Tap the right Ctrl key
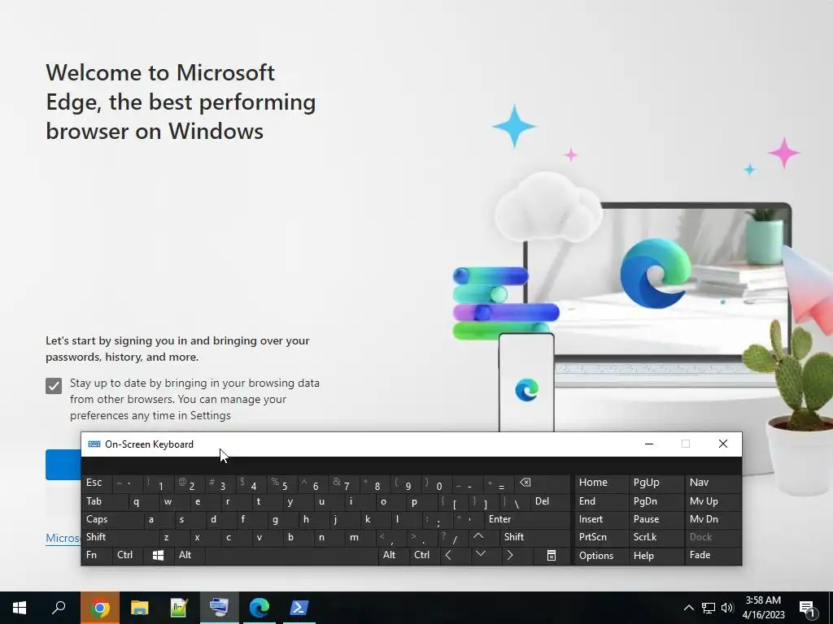Screen dimensions: 833x624 pos(423,555)
